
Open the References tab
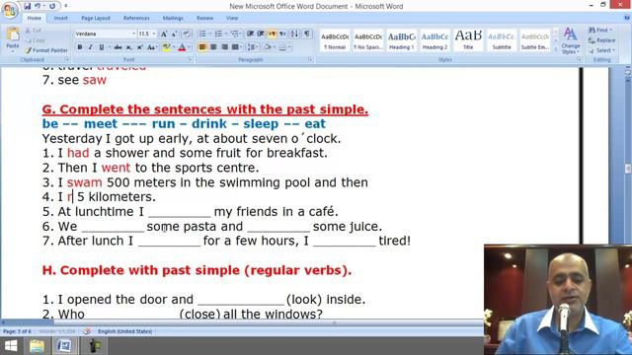coord(136,18)
